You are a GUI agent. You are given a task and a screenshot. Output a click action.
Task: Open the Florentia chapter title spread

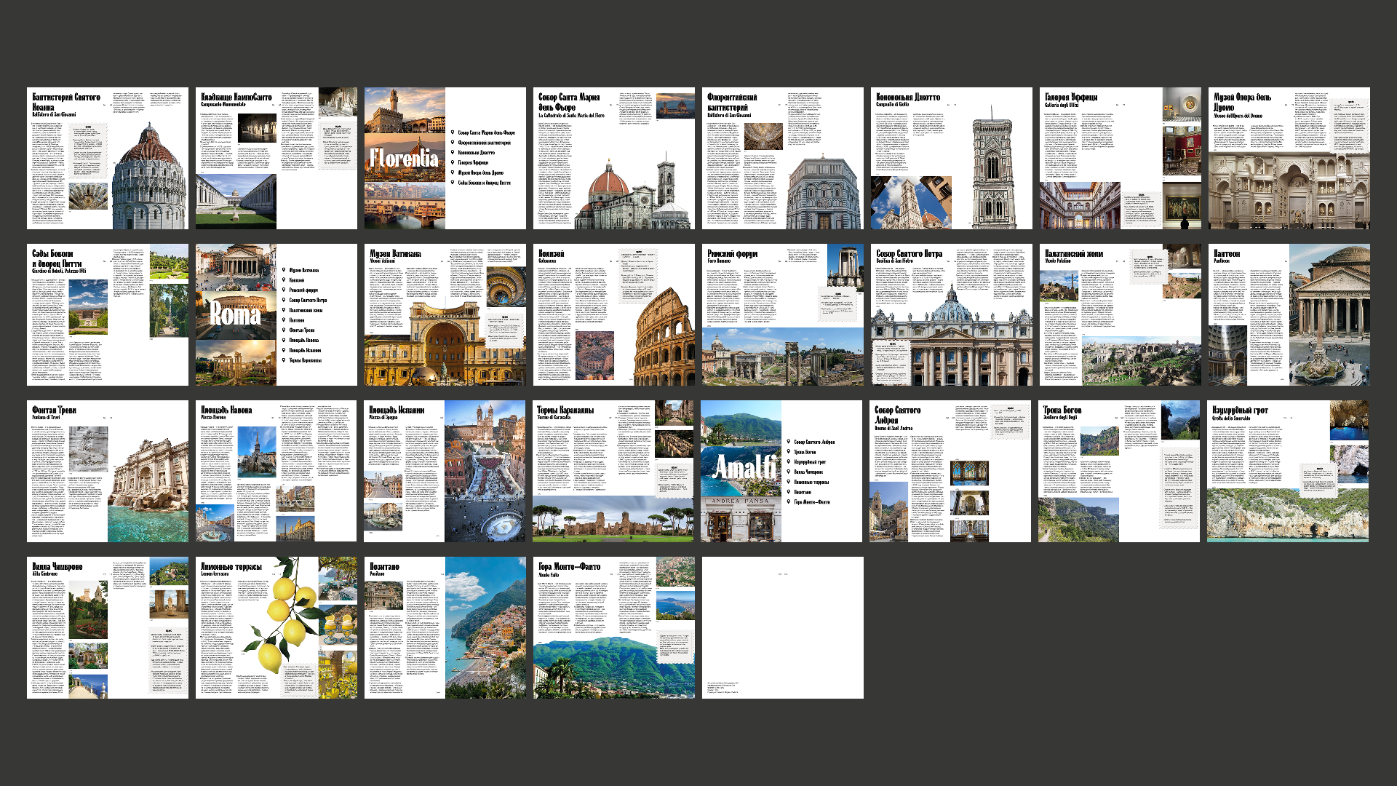[x=445, y=159]
